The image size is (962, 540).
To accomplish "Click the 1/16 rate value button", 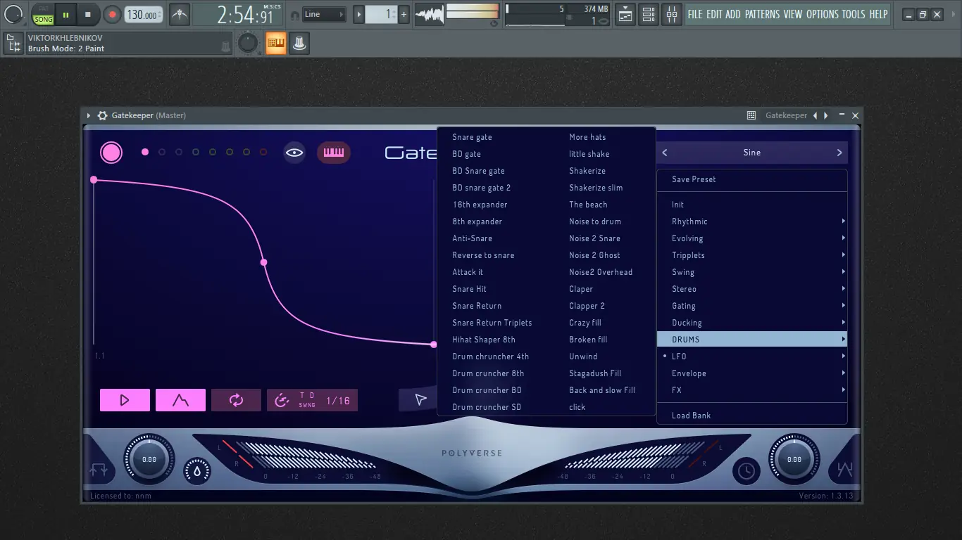I will pos(338,401).
